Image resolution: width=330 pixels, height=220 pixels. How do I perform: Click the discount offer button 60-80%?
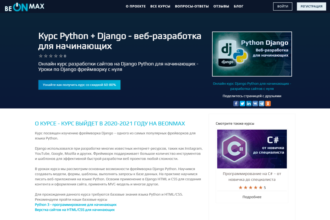79,85
